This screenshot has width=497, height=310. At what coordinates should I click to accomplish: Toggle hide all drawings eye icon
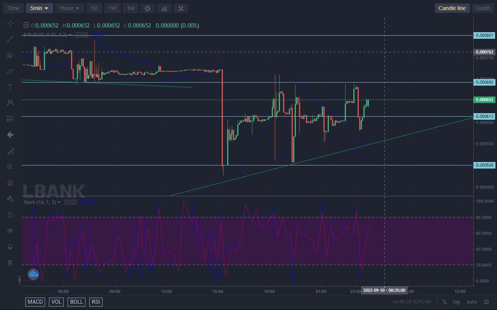tap(10, 231)
